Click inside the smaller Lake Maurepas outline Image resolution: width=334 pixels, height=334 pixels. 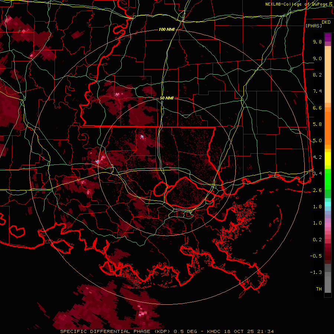[x=160, y=189]
